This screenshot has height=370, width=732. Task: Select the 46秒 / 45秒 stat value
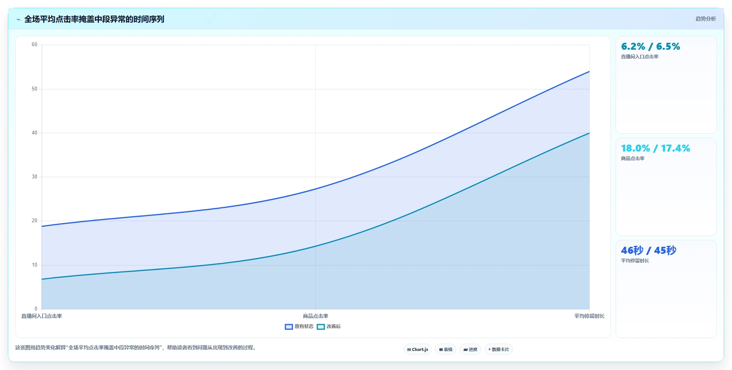649,250
